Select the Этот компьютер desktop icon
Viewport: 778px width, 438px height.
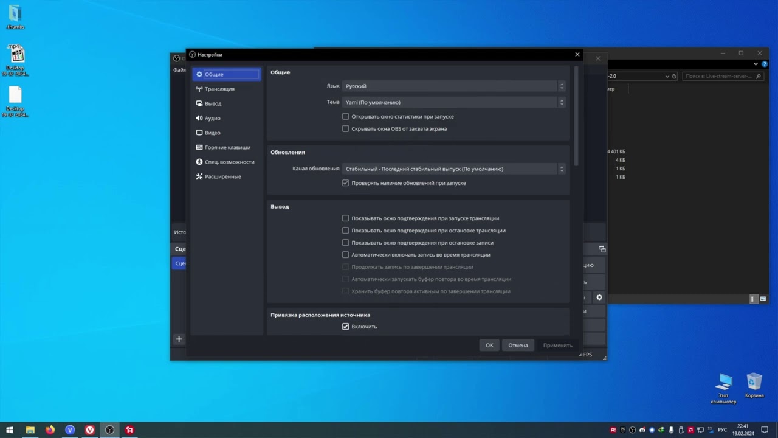tap(723, 389)
